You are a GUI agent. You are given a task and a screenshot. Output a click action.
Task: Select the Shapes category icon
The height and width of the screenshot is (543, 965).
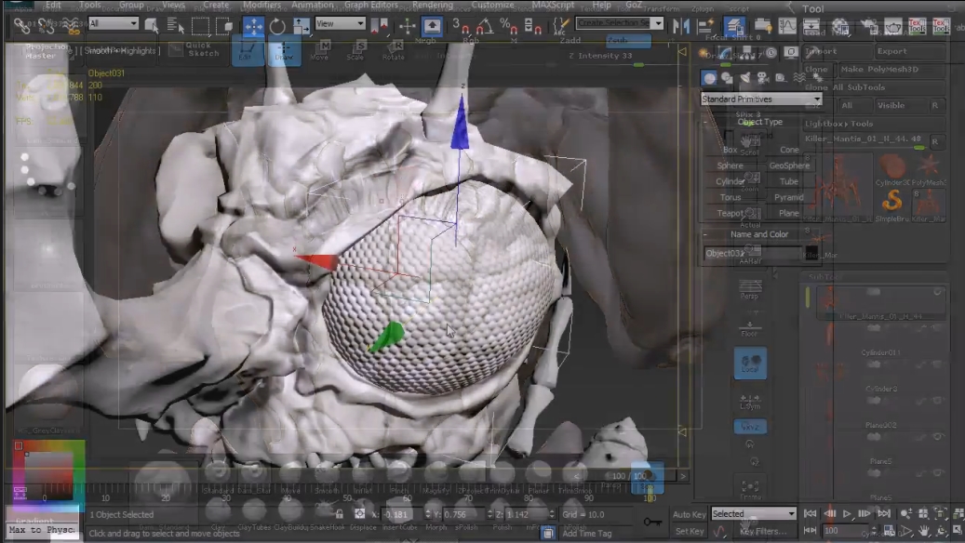728,78
